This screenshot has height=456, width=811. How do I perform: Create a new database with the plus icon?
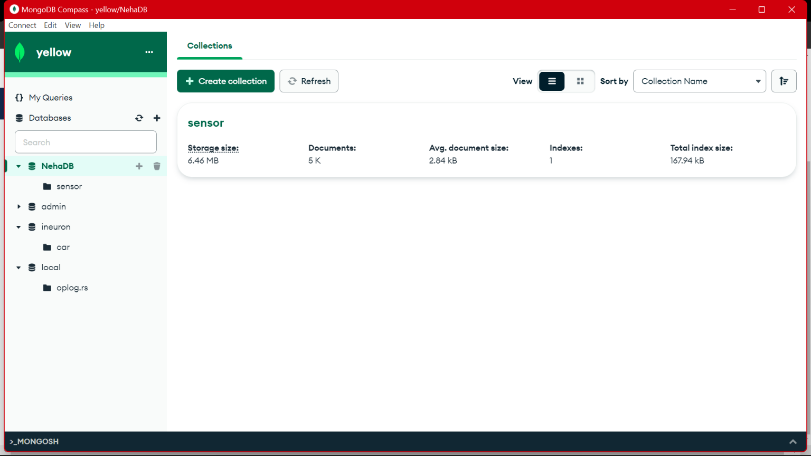point(157,118)
